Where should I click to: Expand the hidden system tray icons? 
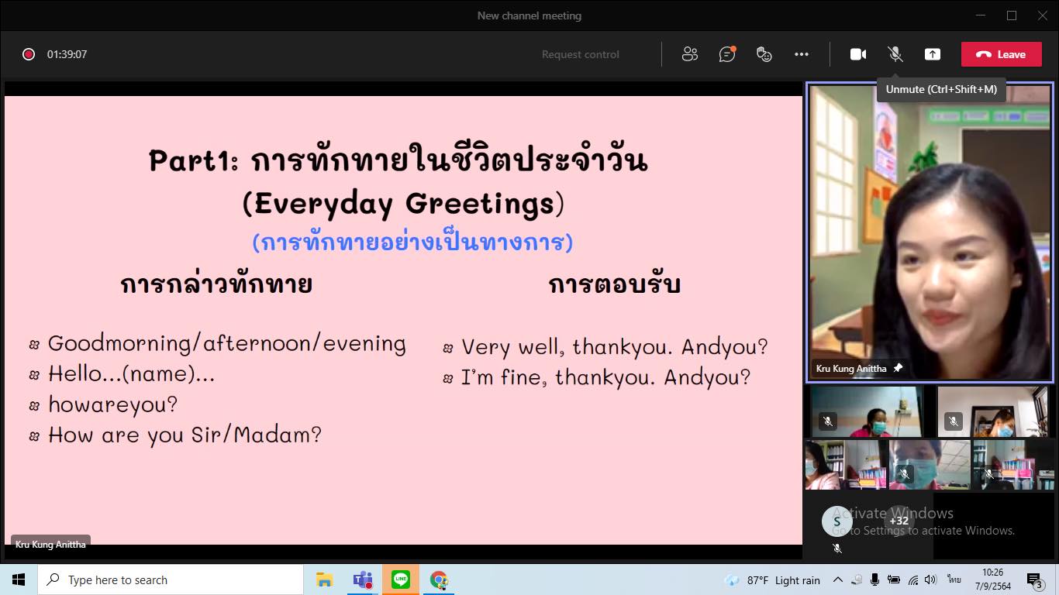pyautogui.click(x=838, y=580)
